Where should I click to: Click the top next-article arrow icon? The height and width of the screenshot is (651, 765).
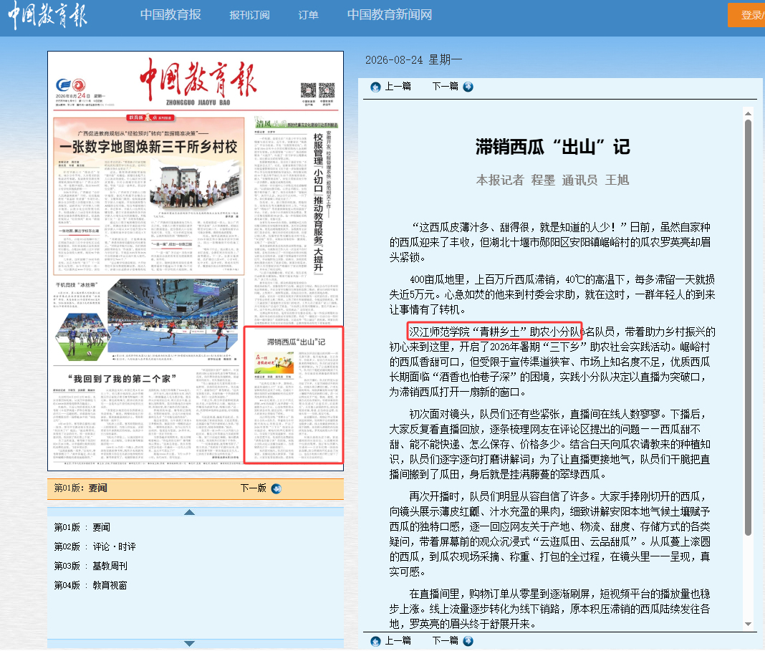click(468, 87)
